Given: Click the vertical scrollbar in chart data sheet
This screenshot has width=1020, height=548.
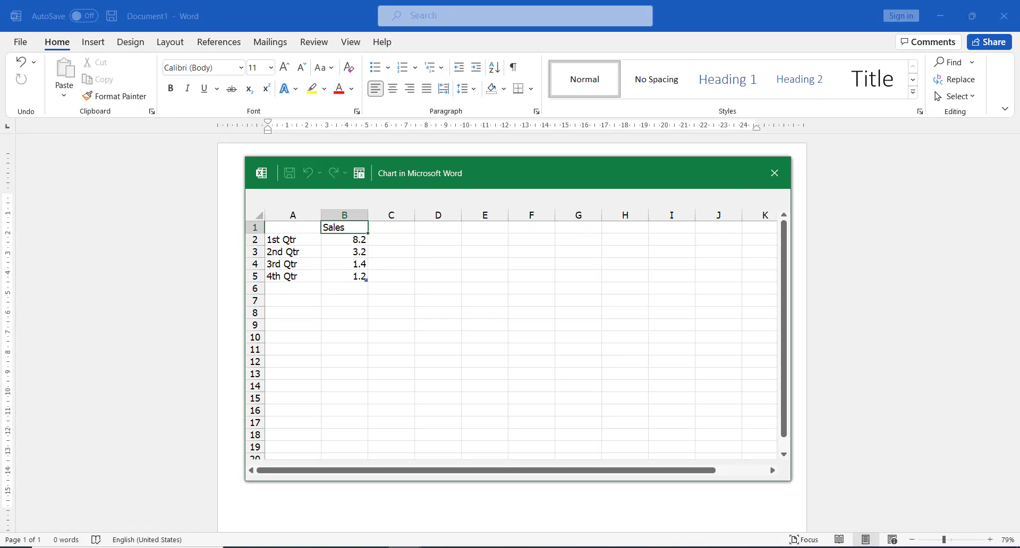Looking at the screenshot, I should click(784, 328).
